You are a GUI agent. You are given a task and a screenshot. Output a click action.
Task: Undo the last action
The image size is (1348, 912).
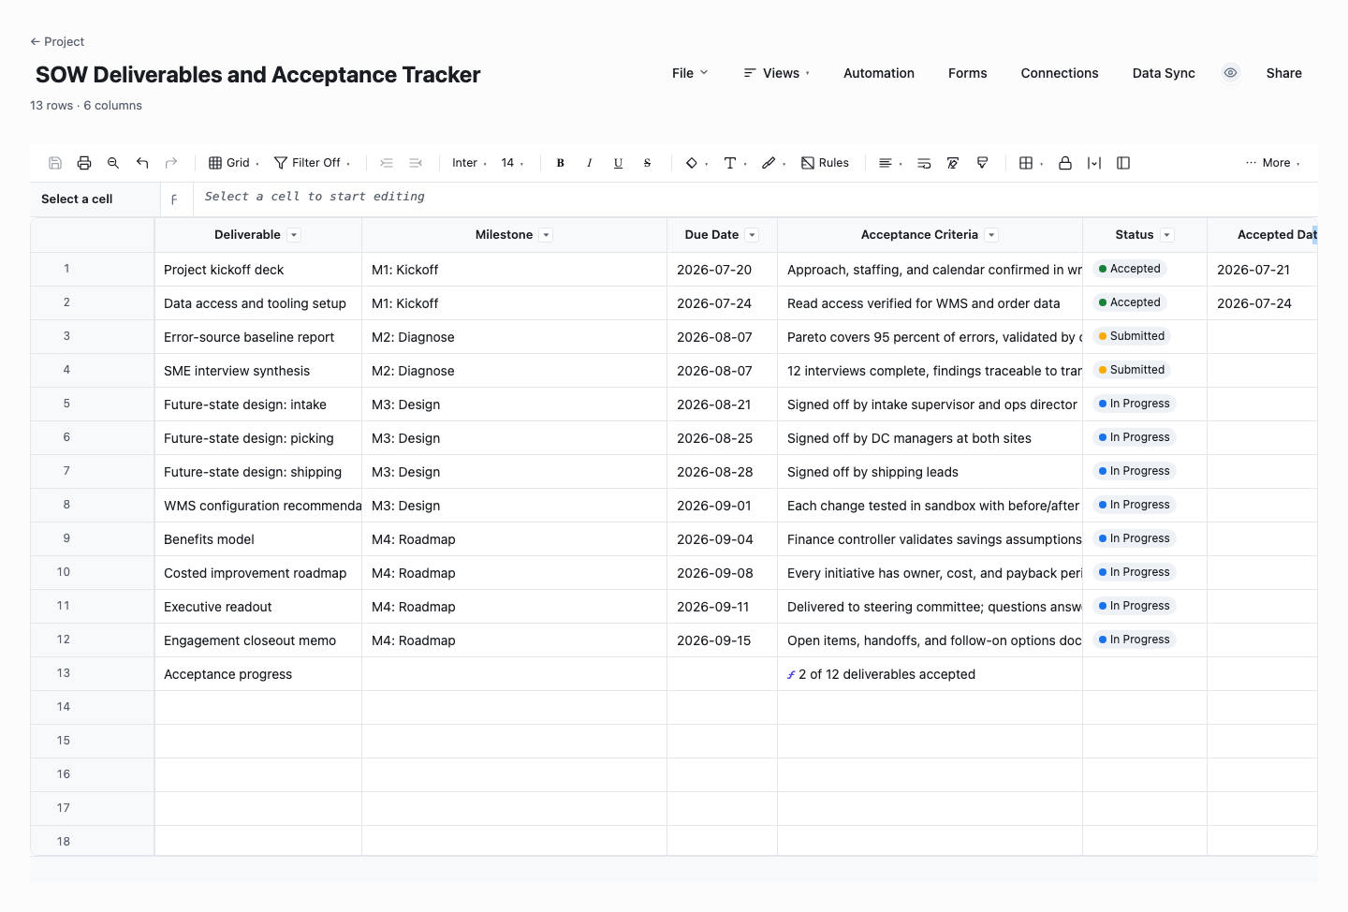tap(142, 163)
